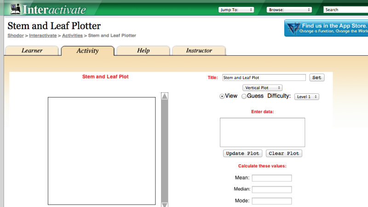The height and width of the screenshot is (207, 368).
Task: Click the empty stem and leaf plot area
Action: click(x=102, y=151)
